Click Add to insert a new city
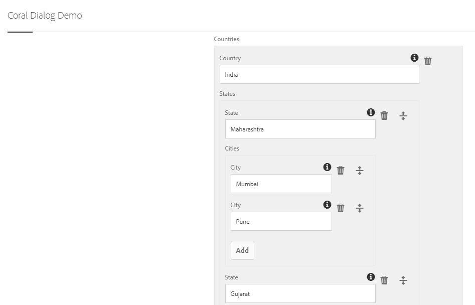The width and height of the screenshot is (475, 305). [x=242, y=250]
